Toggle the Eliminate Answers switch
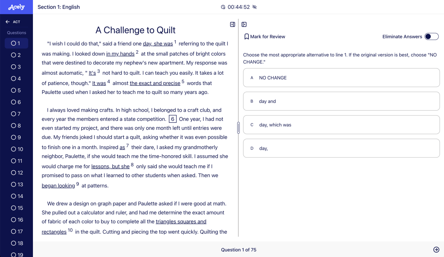444x257 pixels. click(x=431, y=37)
